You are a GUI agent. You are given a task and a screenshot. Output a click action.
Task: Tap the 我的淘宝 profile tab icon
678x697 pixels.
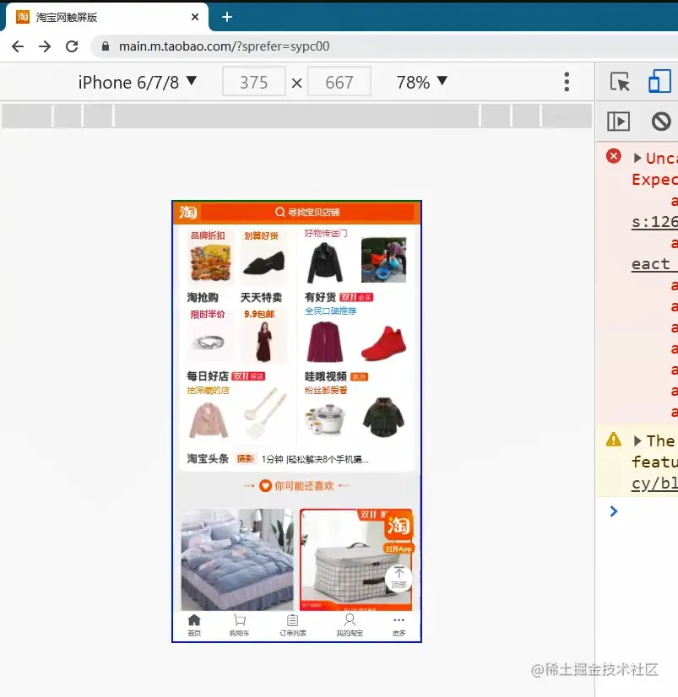point(350,625)
